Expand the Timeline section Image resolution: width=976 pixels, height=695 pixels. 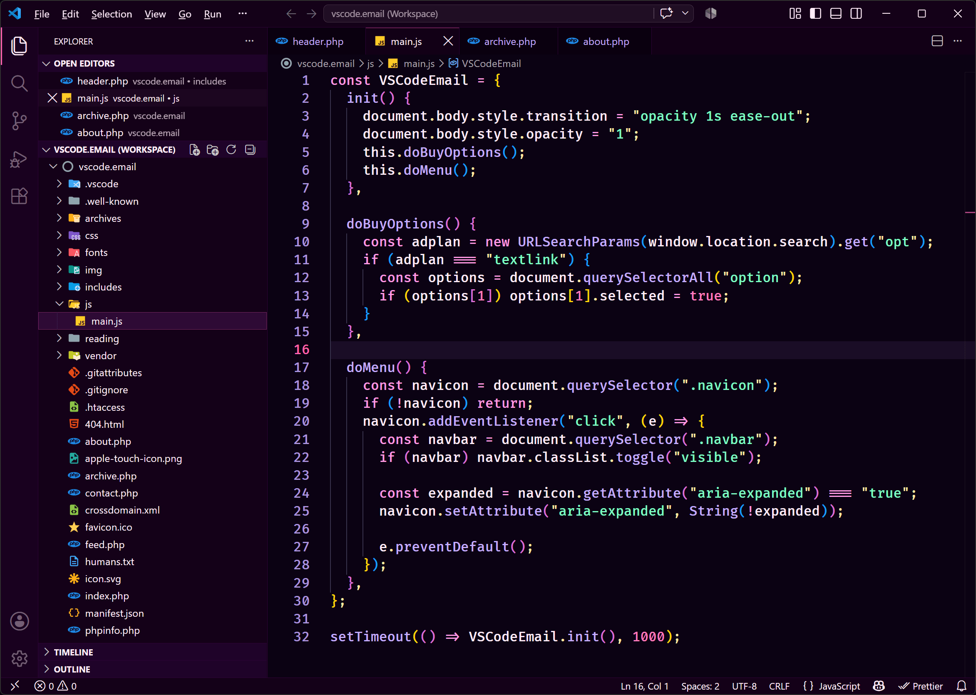(46, 652)
